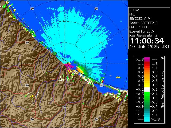Click the 'Mean Velocity in m/s' legend title
The height and width of the screenshot is (128, 171).
(x=162, y=90)
